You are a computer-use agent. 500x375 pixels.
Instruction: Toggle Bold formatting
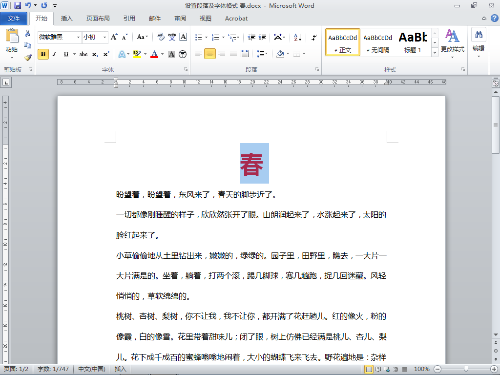click(43, 54)
